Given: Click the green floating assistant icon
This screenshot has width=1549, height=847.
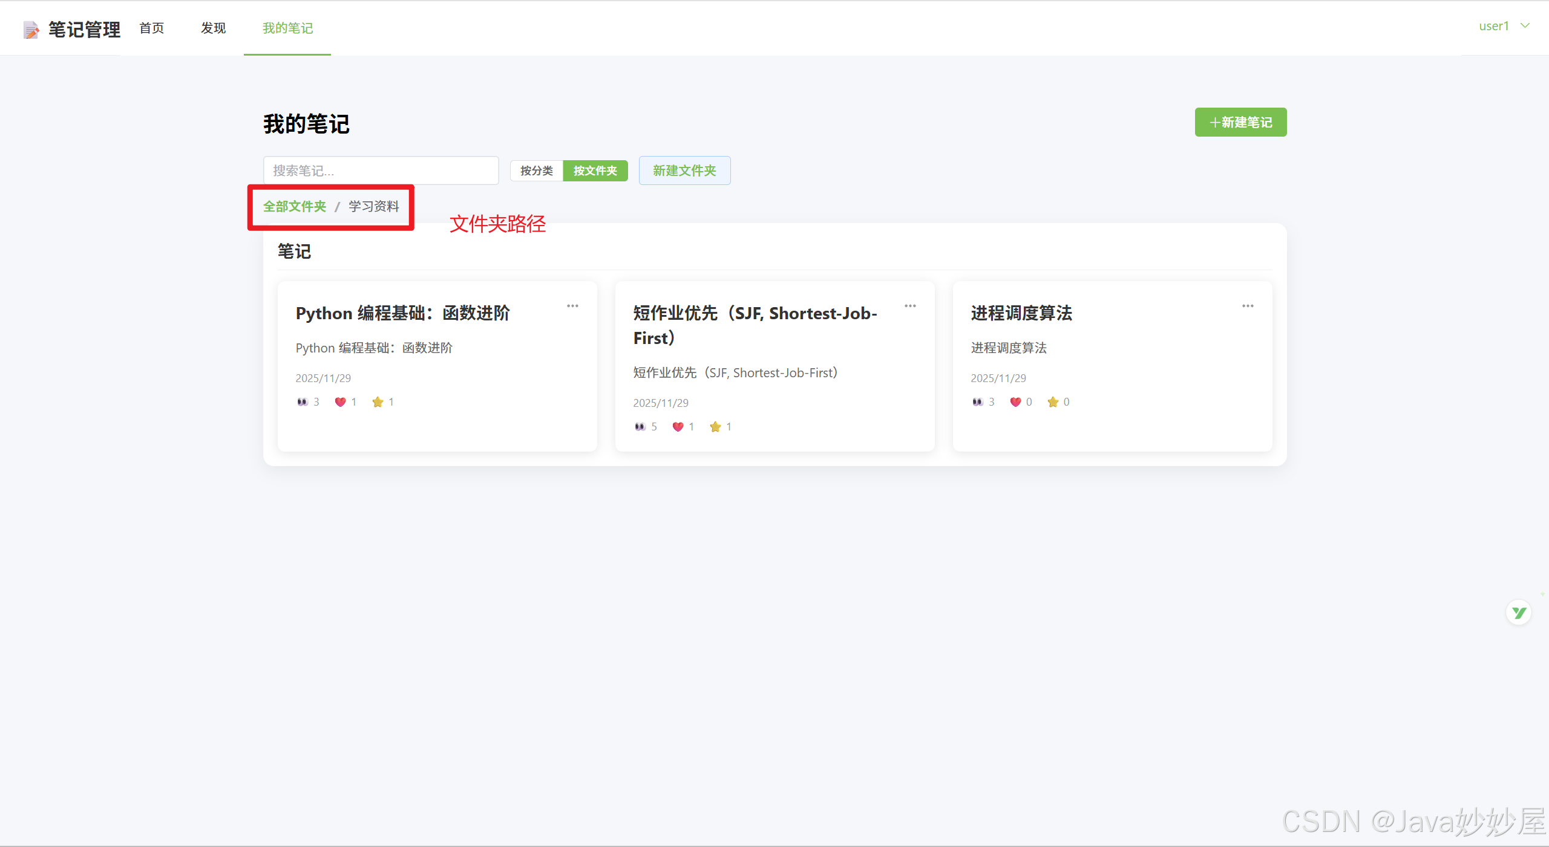Looking at the screenshot, I should tap(1518, 613).
